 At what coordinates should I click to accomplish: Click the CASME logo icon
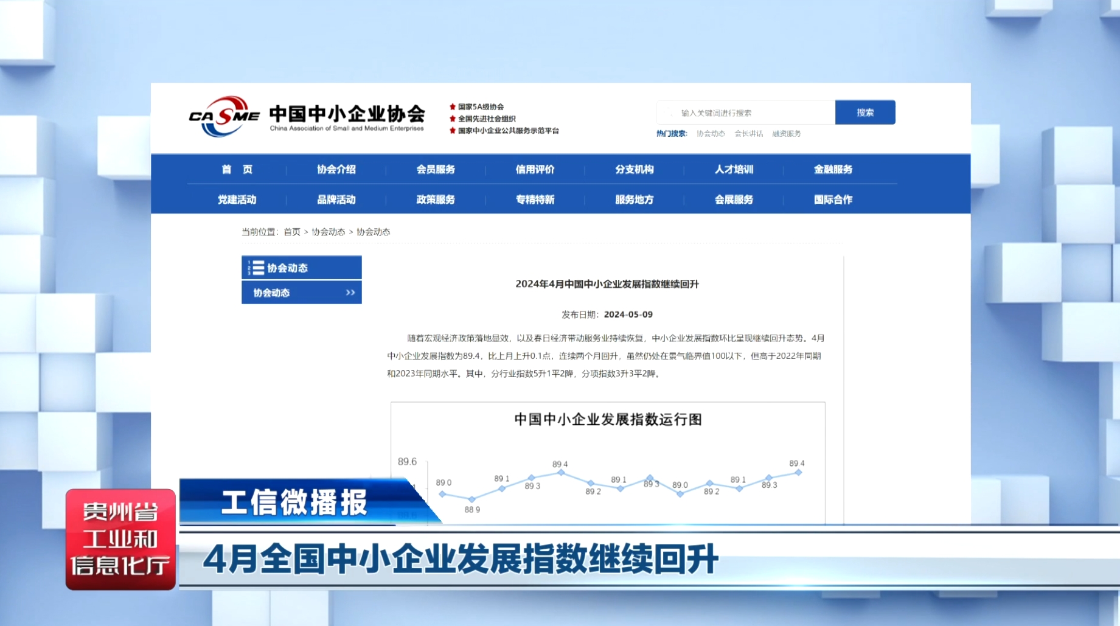coord(224,116)
